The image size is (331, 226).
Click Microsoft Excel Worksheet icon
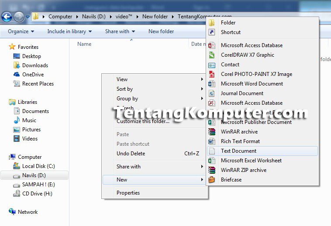(212, 161)
